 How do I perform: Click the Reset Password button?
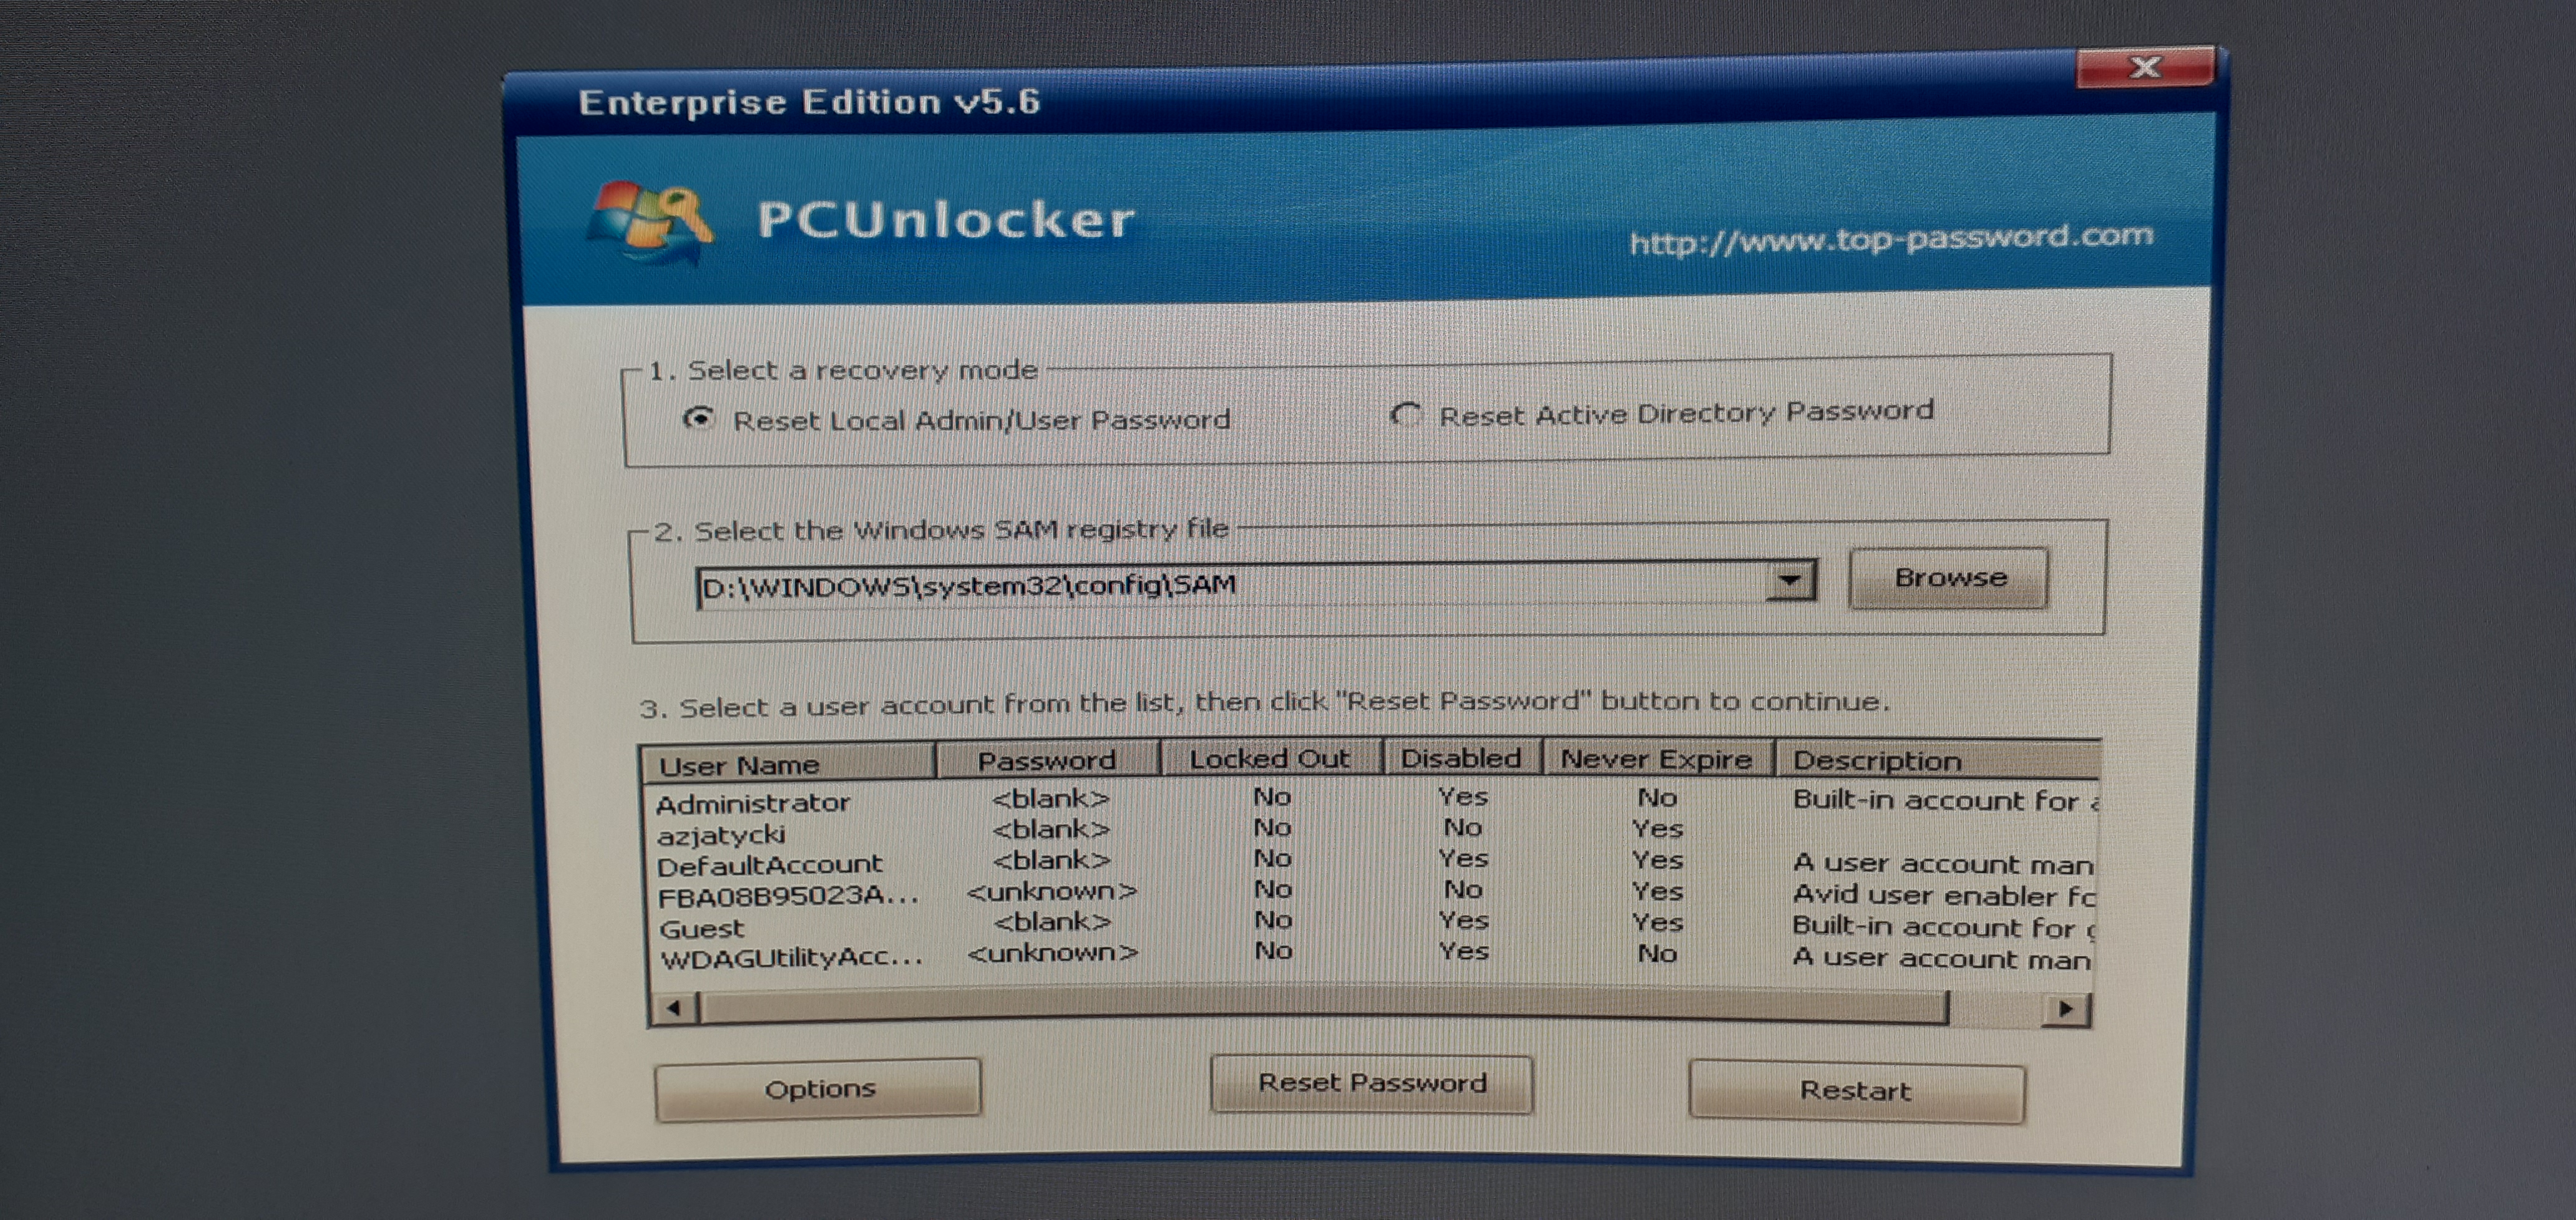pos(1371,1083)
